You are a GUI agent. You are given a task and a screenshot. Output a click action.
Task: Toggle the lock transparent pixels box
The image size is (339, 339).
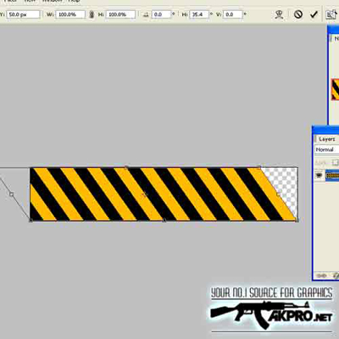pos(335,163)
